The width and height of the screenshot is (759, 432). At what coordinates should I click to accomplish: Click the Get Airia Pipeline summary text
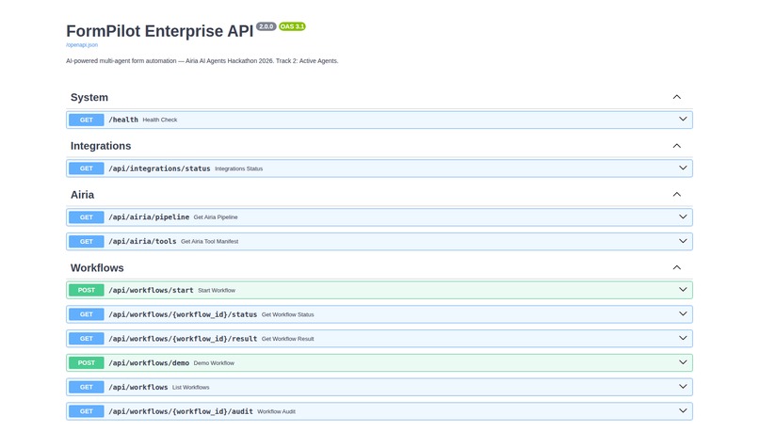[216, 217]
